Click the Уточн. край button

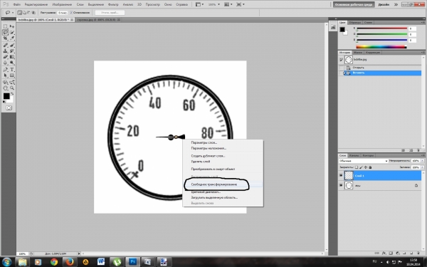coord(110,13)
